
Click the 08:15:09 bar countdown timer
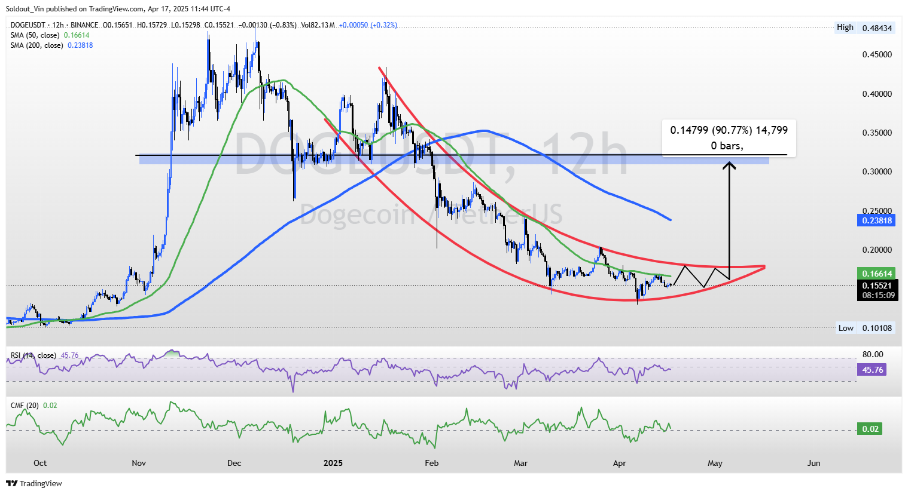tap(877, 295)
